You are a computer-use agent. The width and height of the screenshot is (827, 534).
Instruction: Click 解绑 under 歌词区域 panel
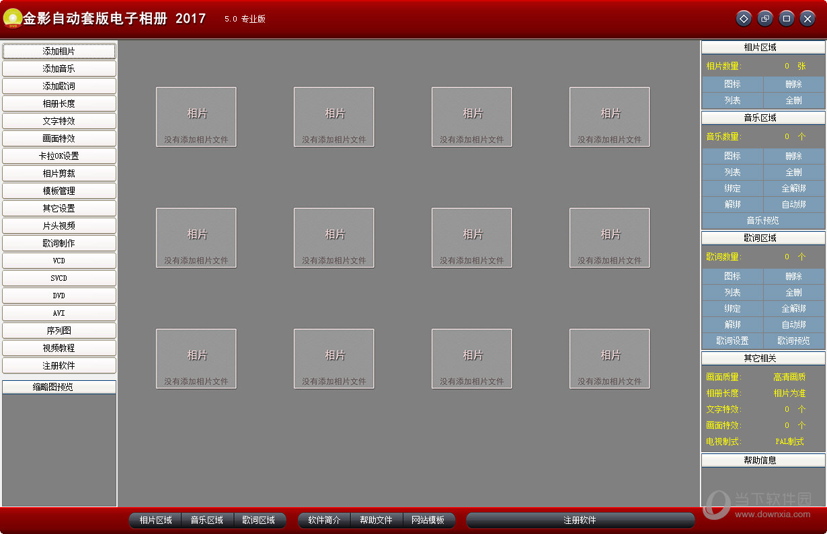click(733, 324)
